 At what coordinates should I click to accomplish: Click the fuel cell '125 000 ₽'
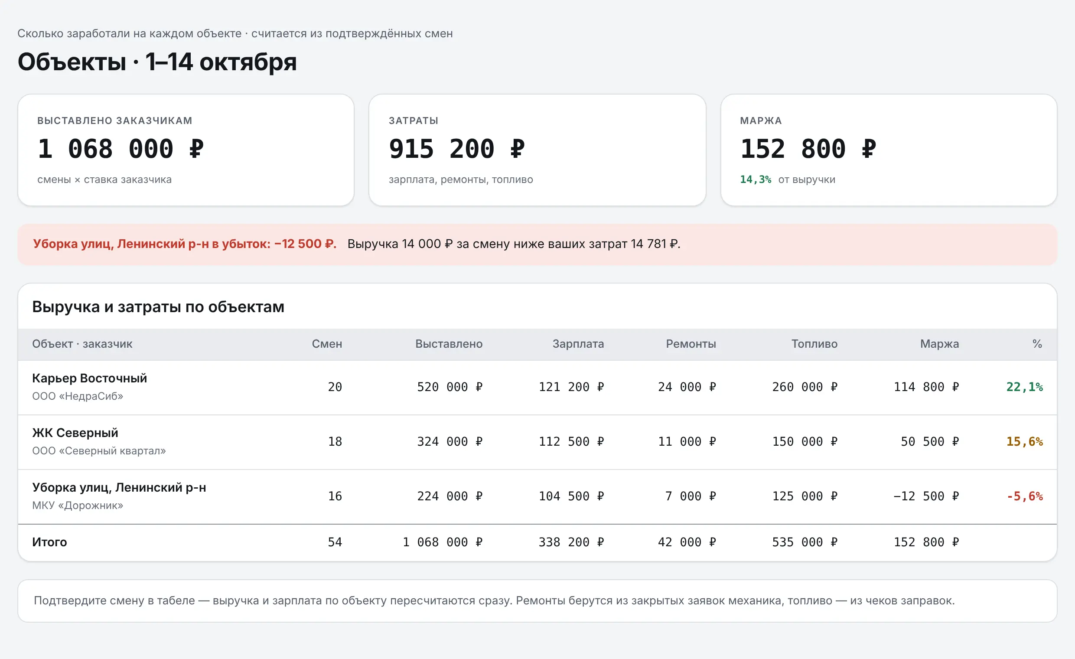(x=805, y=496)
